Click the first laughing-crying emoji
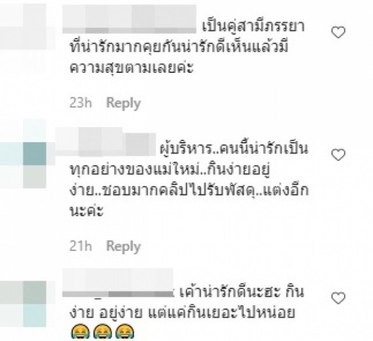This screenshot has width=373, height=341. [80, 332]
